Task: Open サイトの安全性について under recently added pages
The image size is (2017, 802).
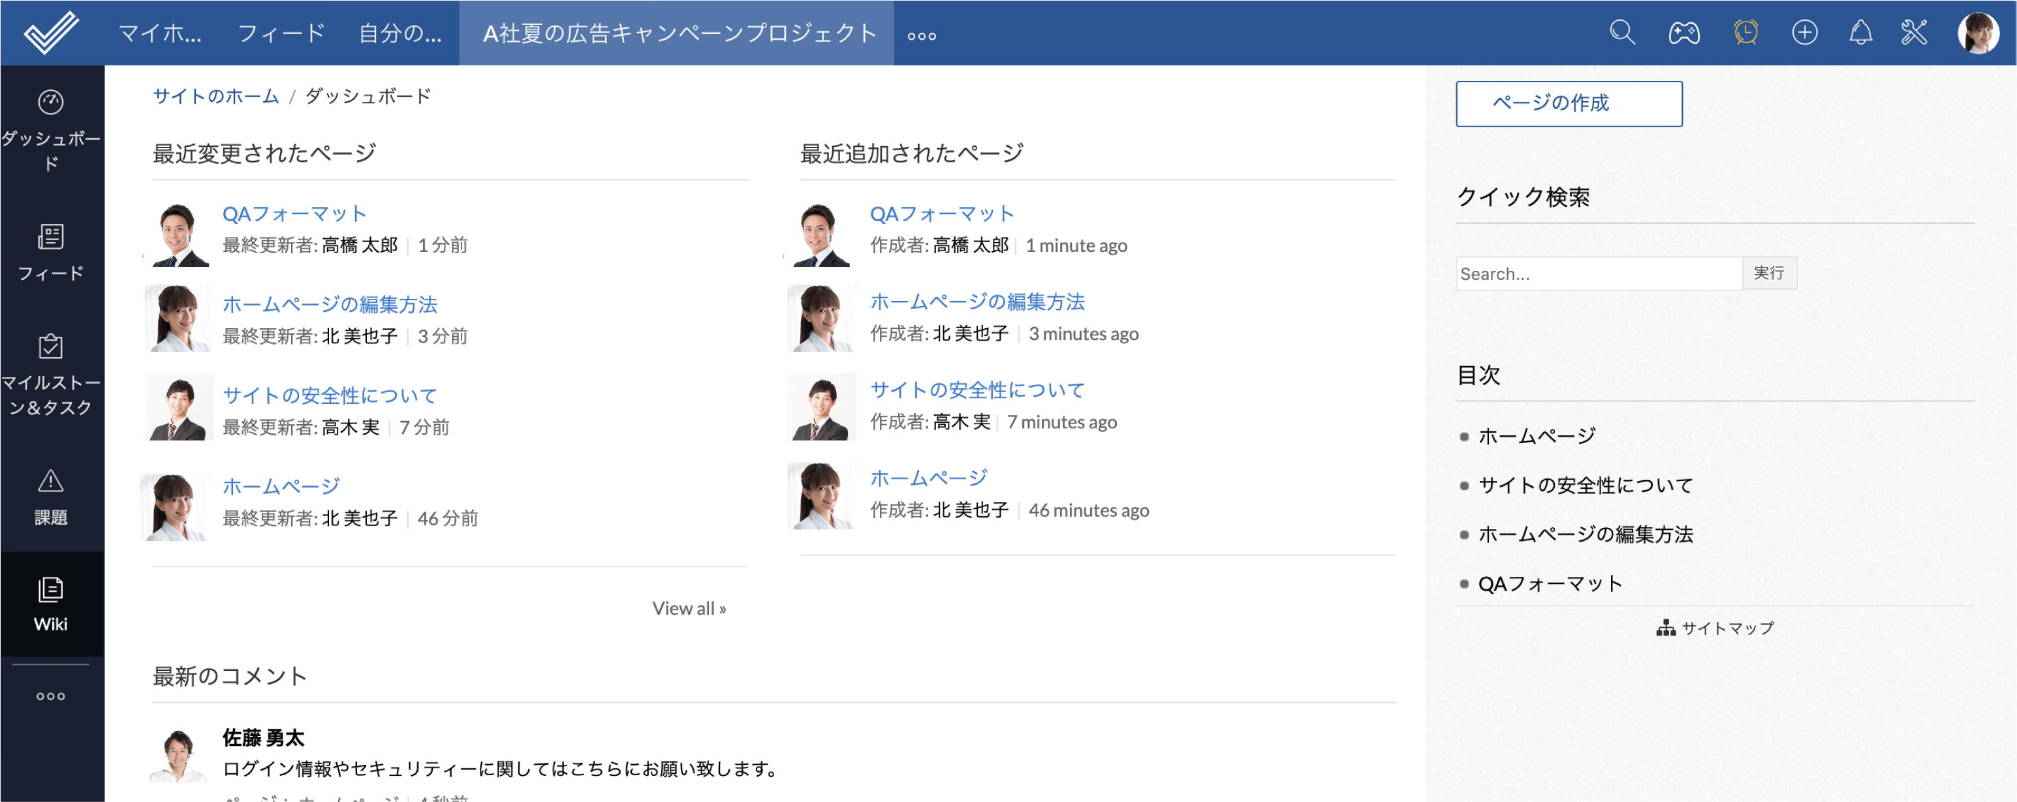Action: [x=977, y=390]
